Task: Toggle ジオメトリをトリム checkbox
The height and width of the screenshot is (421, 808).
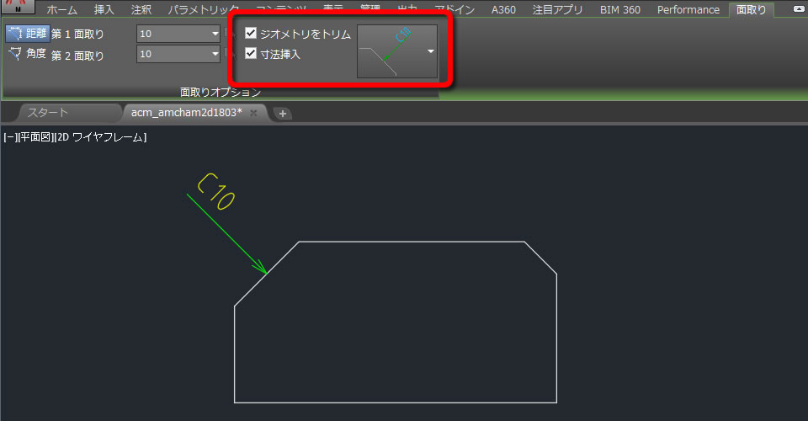Action: pos(251,34)
